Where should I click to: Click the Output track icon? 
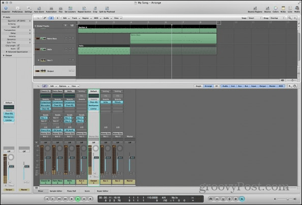pyautogui.click(x=43, y=71)
